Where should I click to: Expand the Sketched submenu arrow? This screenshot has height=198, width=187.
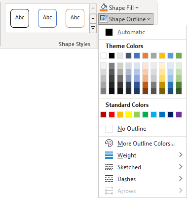[x=181, y=167]
